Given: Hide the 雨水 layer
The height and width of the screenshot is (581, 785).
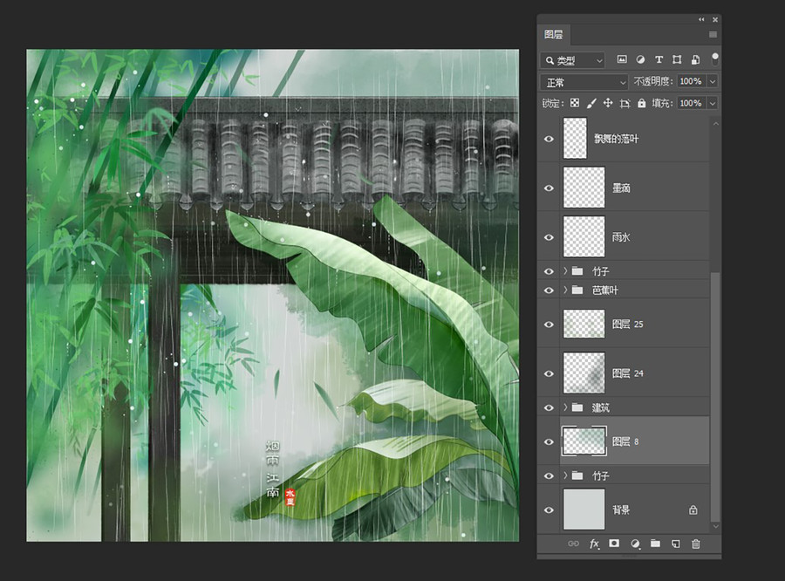Looking at the screenshot, I should click(x=549, y=237).
